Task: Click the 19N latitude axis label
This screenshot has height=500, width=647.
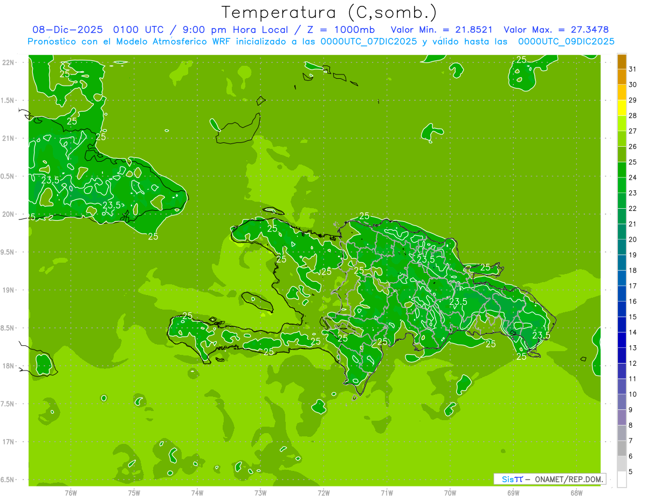Action: [x=9, y=290]
